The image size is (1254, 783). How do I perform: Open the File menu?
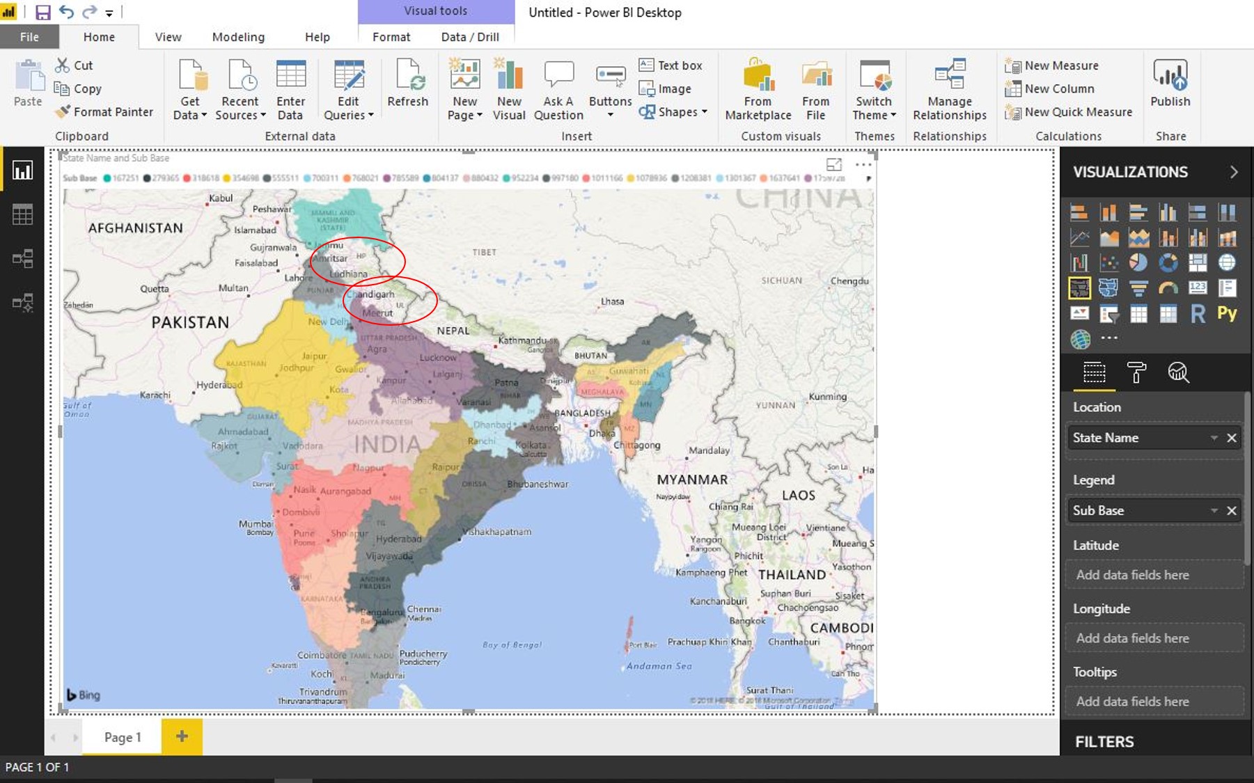29,37
